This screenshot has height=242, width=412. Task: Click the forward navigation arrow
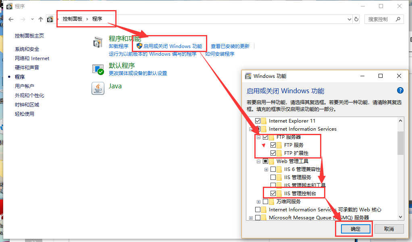point(23,19)
